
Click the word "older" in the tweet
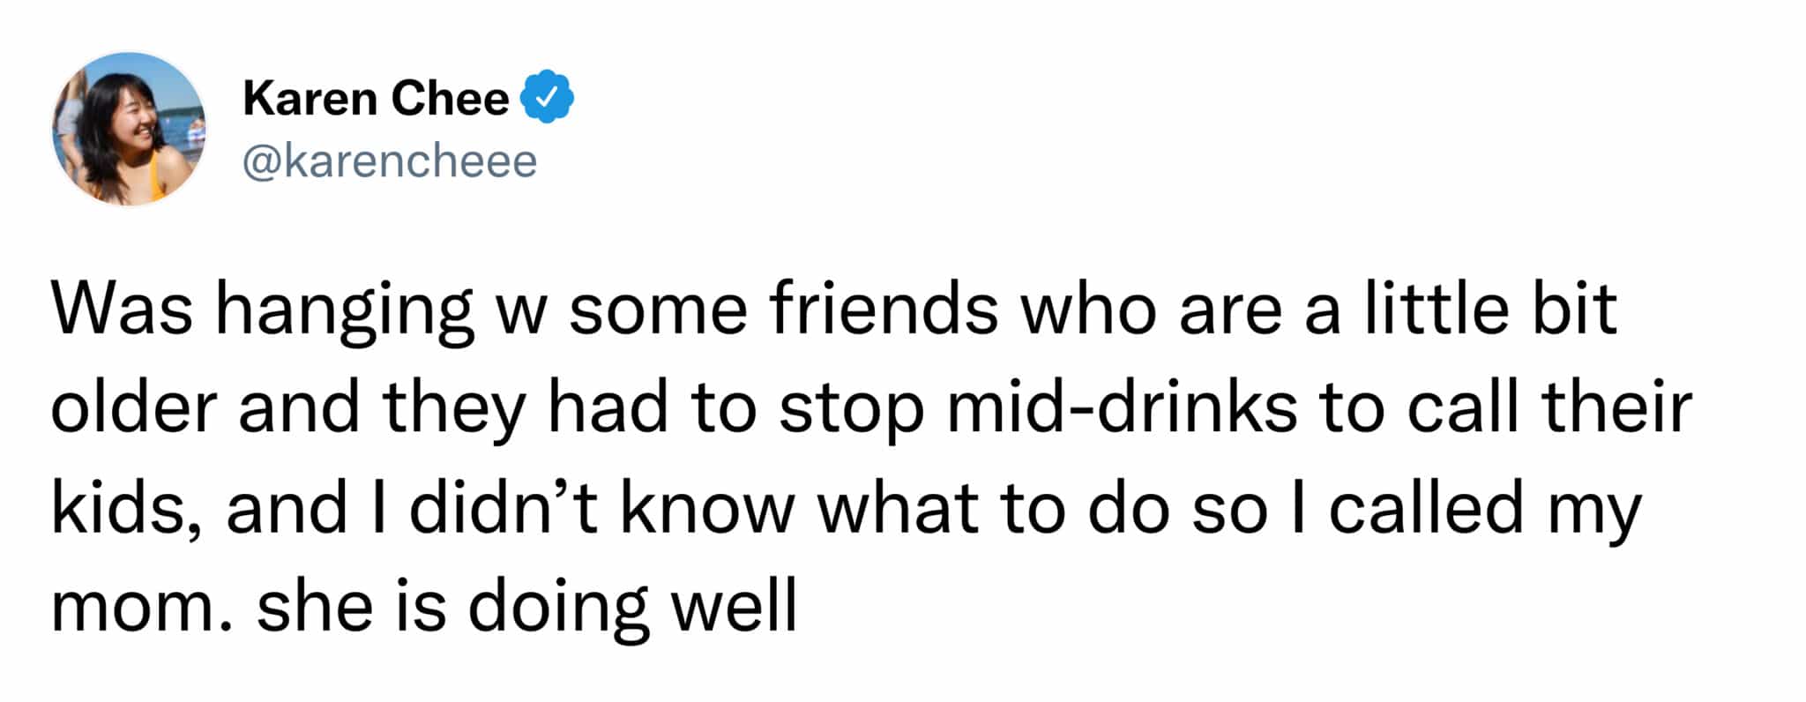point(134,408)
